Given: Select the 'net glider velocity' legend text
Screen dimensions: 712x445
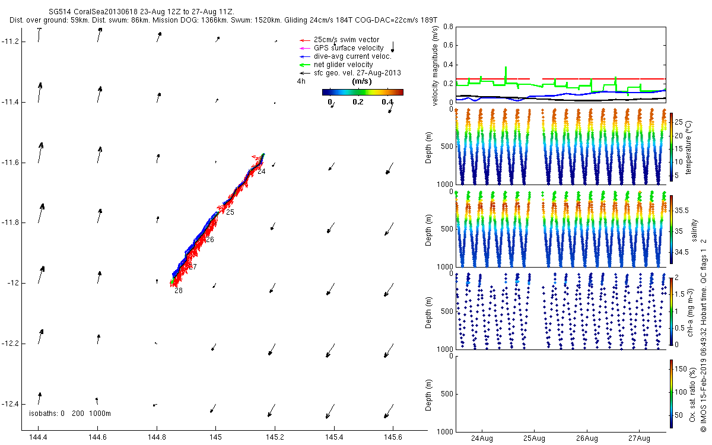Looking at the screenshot, I should pyautogui.click(x=343, y=65).
